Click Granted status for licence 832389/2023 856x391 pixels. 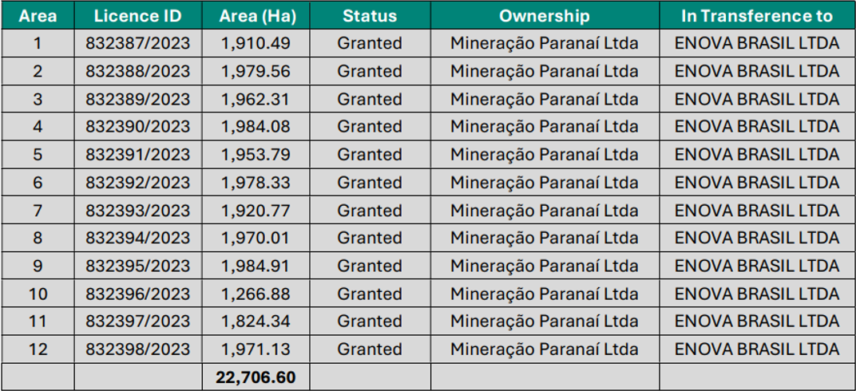click(x=370, y=99)
